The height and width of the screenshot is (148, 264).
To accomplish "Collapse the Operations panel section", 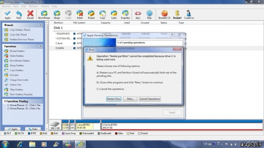I will (40, 46).
